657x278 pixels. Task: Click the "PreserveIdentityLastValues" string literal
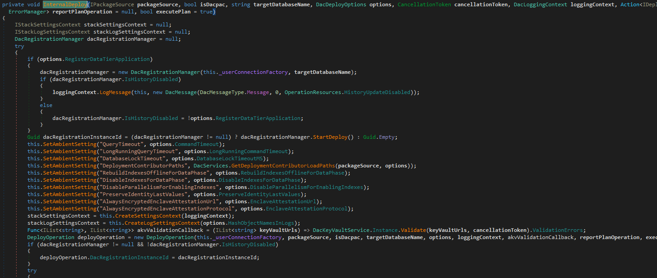tap(144, 194)
